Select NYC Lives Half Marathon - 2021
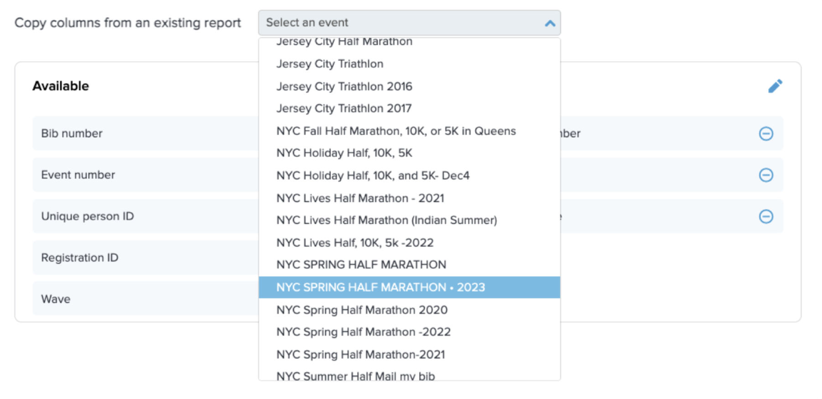This screenshot has width=822, height=399. pyautogui.click(x=360, y=198)
